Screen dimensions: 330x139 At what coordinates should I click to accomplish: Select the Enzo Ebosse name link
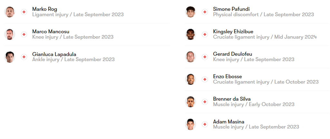227,77
